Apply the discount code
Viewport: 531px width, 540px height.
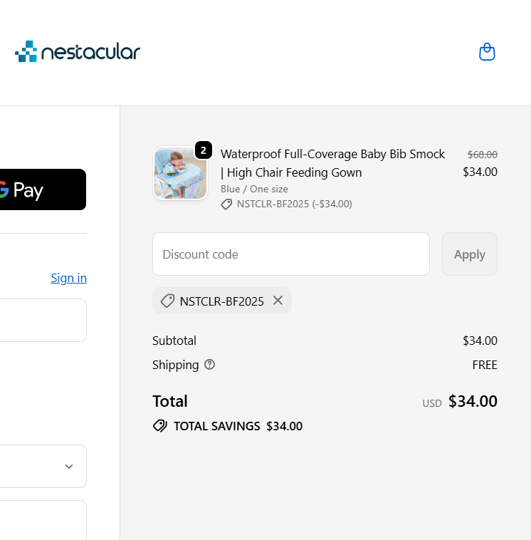tap(469, 254)
